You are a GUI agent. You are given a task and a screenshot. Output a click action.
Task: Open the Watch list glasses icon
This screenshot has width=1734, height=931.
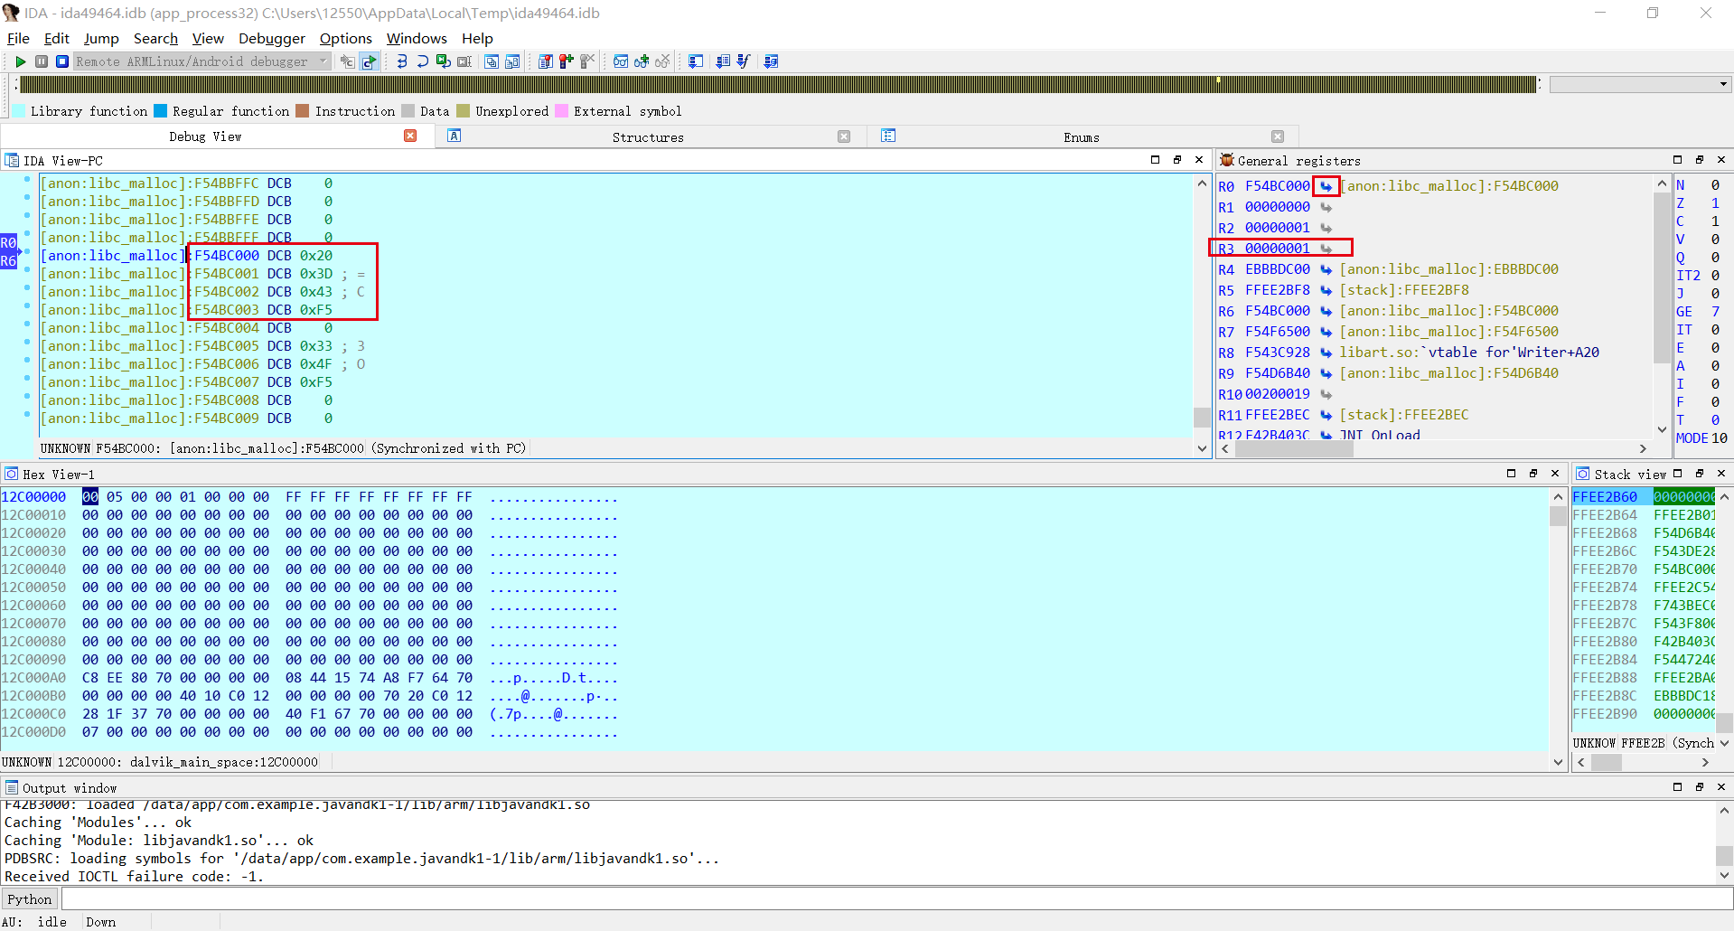click(621, 61)
